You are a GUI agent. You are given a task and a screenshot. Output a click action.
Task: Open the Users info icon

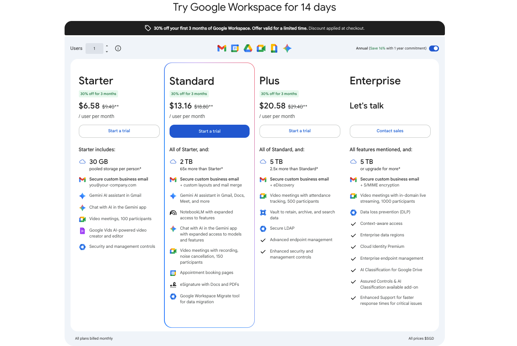coord(118,48)
